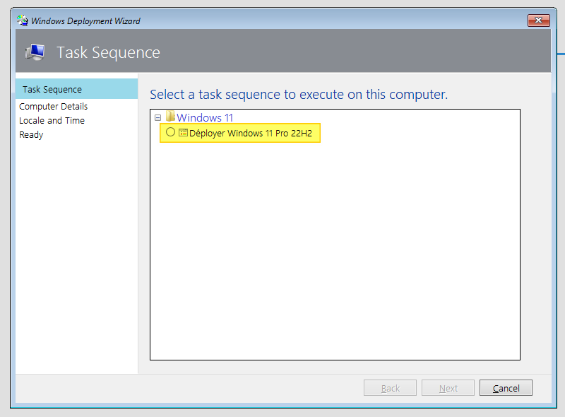Click the folder icon above the task sequence entry
This screenshot has height=417, width=565.
point(171,117)
